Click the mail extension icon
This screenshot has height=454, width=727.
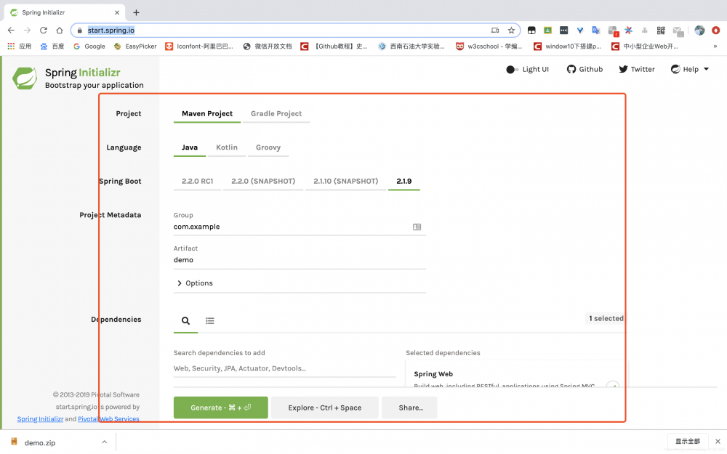click(678, 31)
